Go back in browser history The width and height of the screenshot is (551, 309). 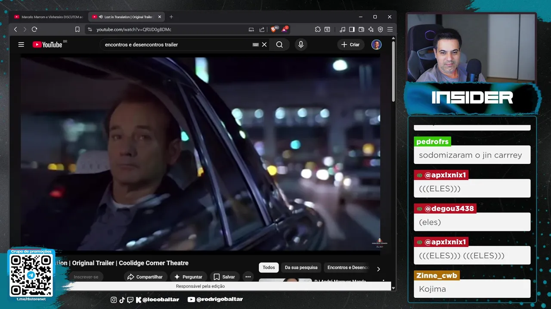15,29
